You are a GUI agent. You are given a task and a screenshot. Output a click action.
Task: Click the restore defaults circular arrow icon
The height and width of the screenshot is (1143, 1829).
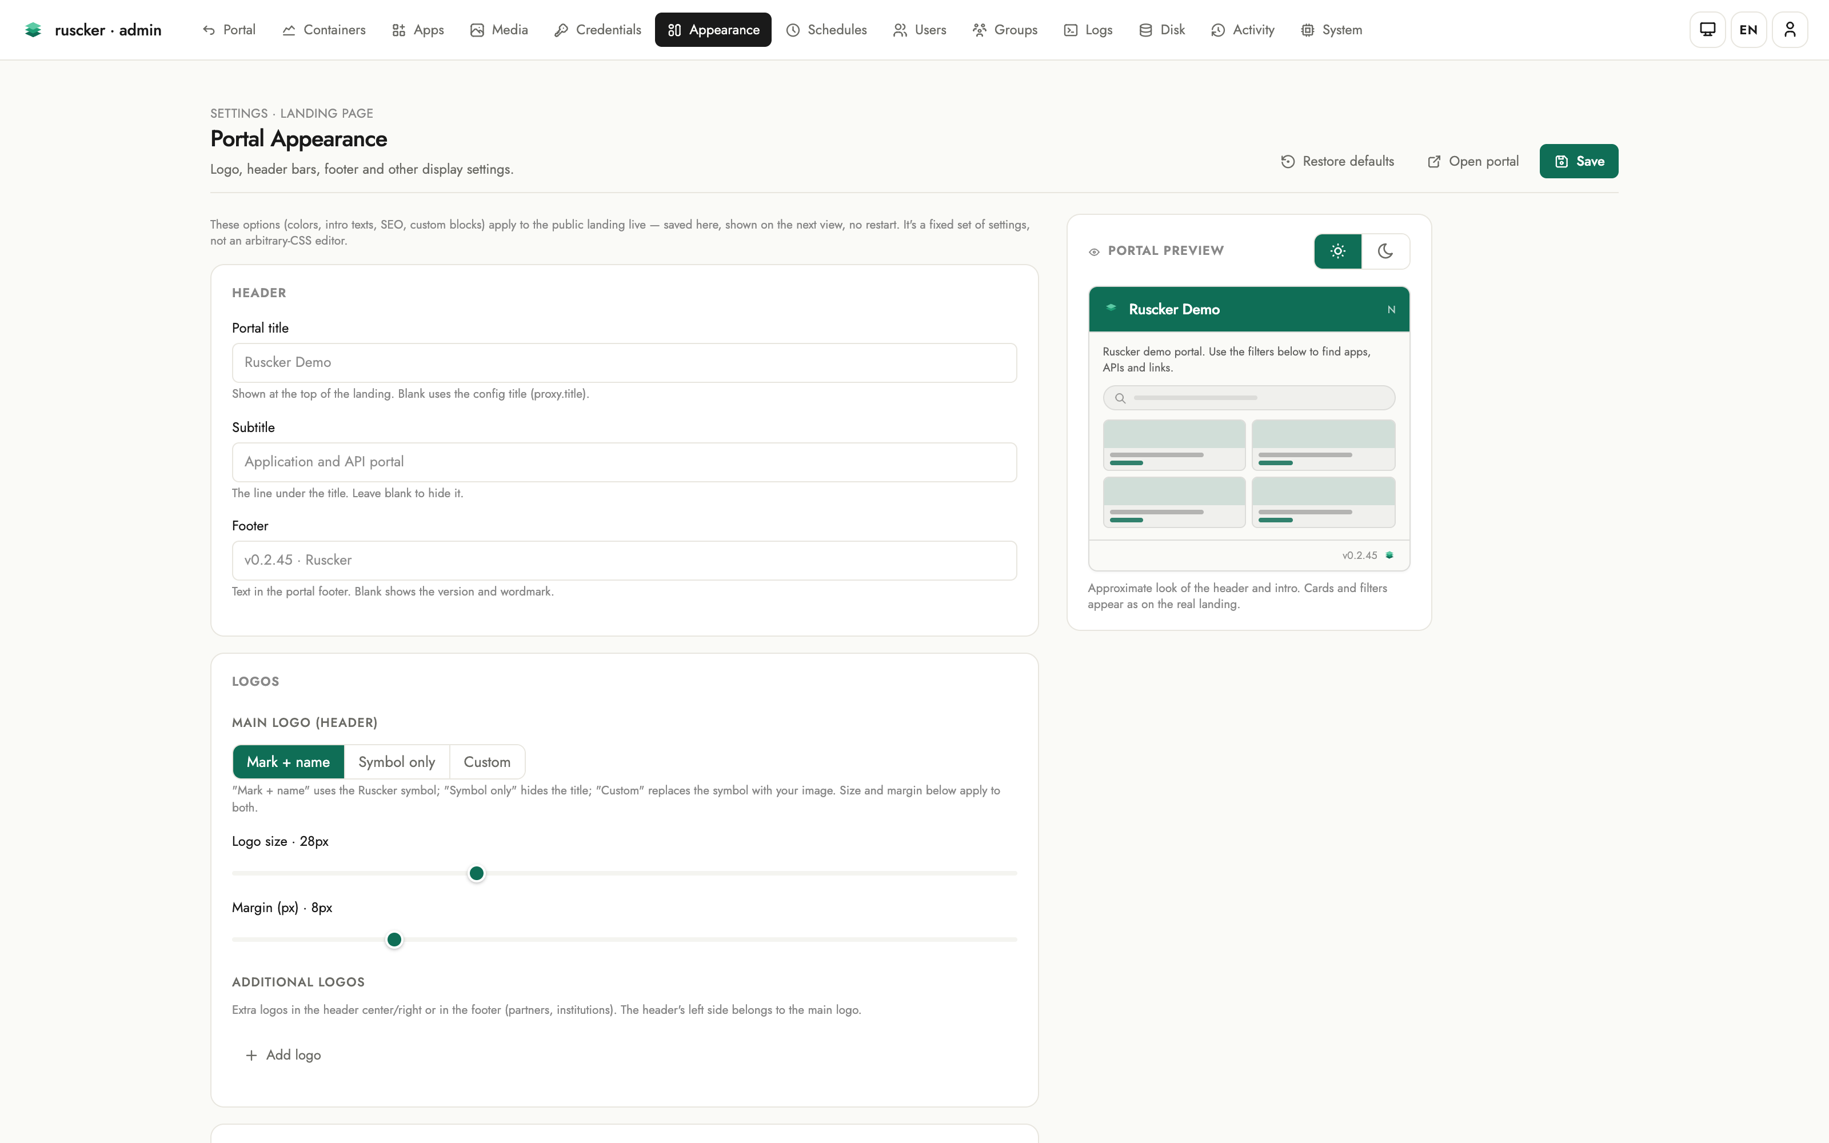point(1288,161)
